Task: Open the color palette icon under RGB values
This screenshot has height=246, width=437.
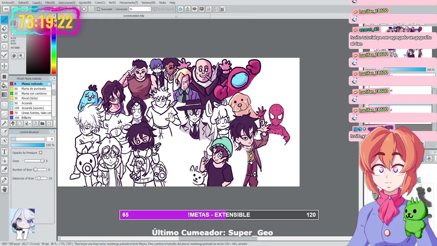Action: click(x=14, y=56)
